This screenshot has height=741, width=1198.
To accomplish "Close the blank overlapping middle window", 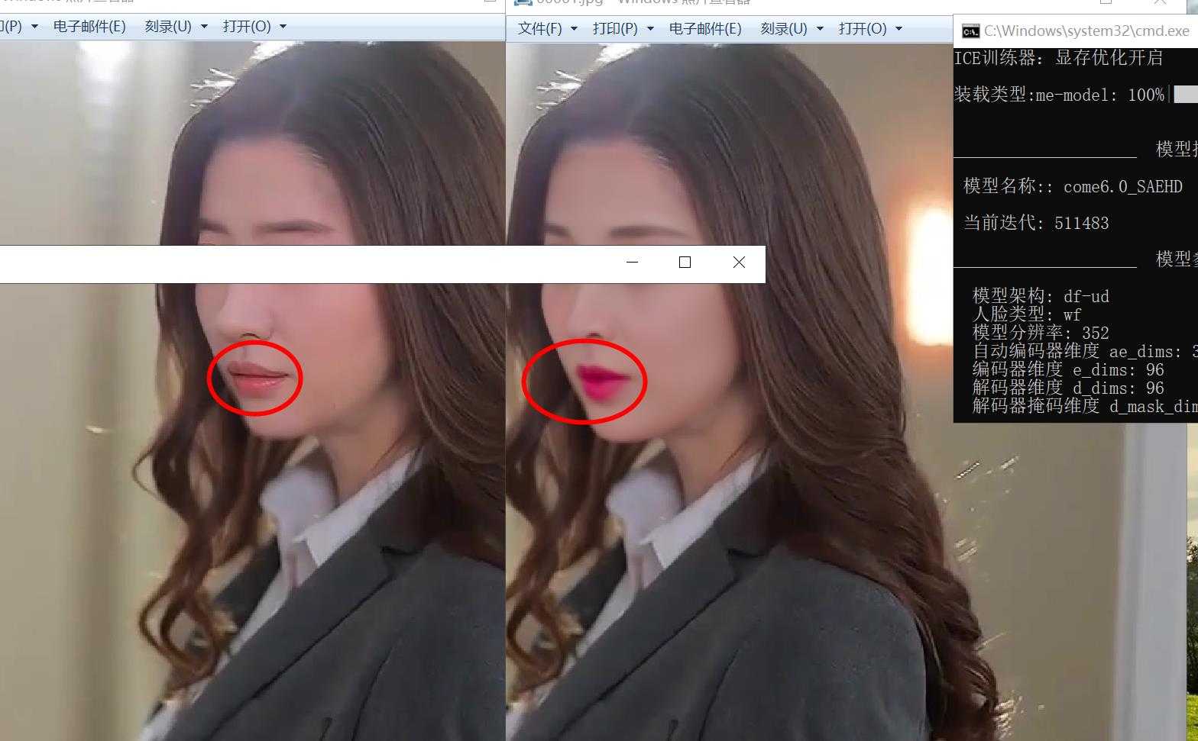I will [x=739, y=262].
